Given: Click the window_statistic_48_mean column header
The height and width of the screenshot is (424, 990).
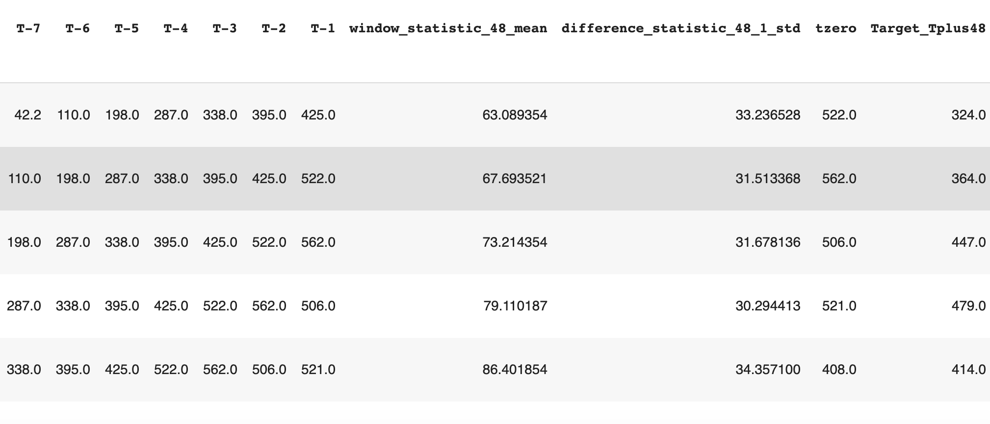Looking at the screenshot, I should coord(448,28).
